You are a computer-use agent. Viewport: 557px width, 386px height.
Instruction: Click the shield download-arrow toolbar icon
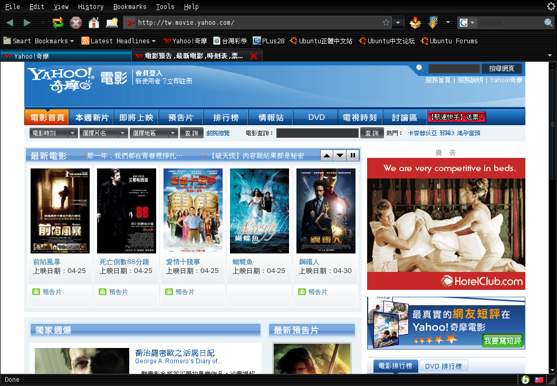click(433, 23)
